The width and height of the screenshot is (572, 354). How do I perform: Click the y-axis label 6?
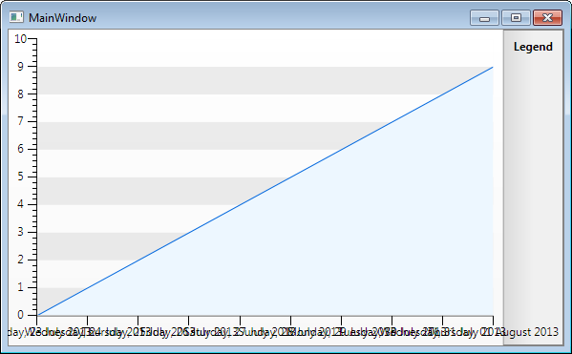20,149
